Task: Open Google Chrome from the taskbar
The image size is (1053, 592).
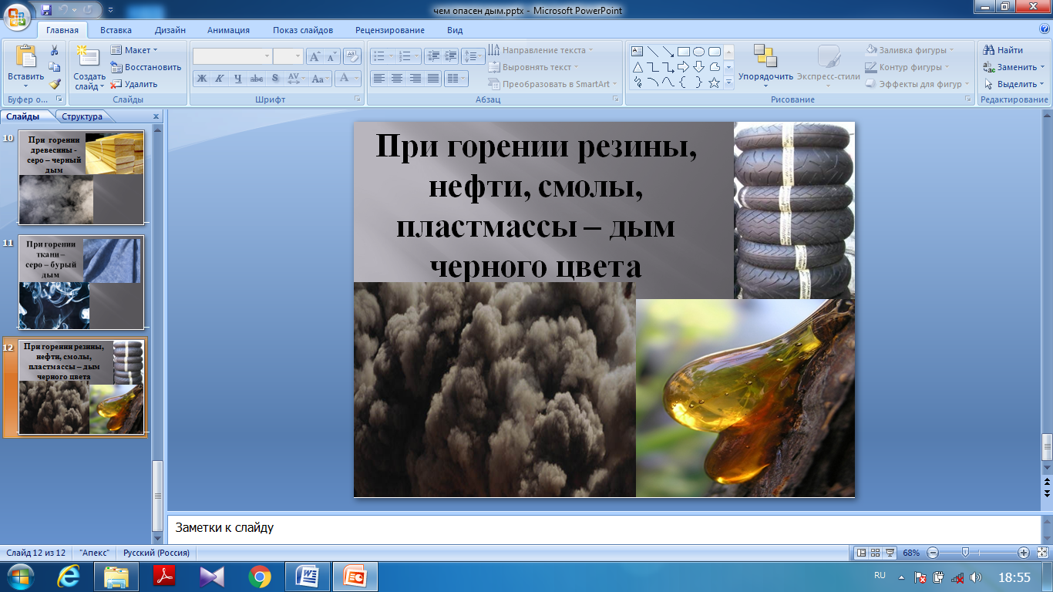Action: coord(260,577)
